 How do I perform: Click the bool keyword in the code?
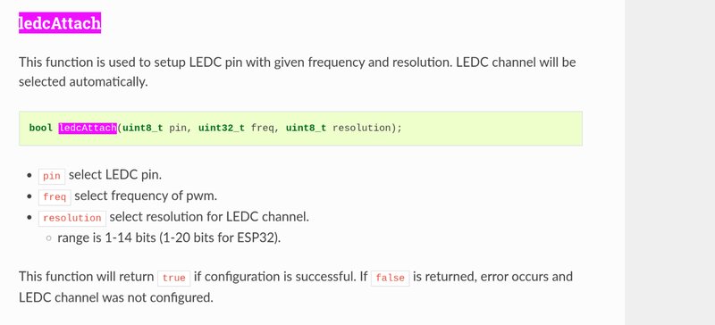click(41, 128)
